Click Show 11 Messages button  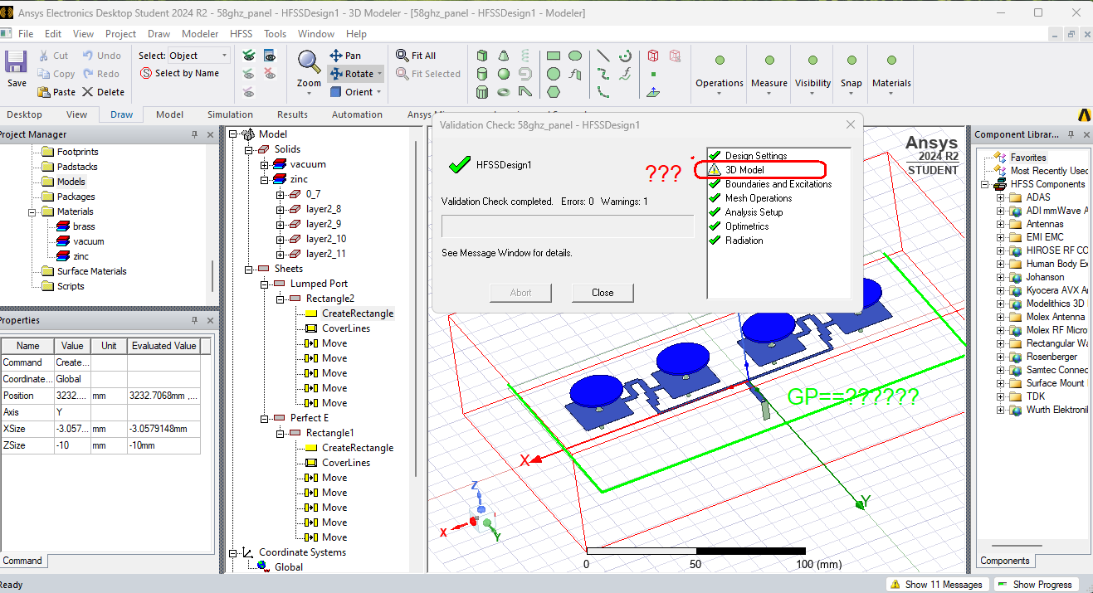pyautogui.click(x=936, y=585)
